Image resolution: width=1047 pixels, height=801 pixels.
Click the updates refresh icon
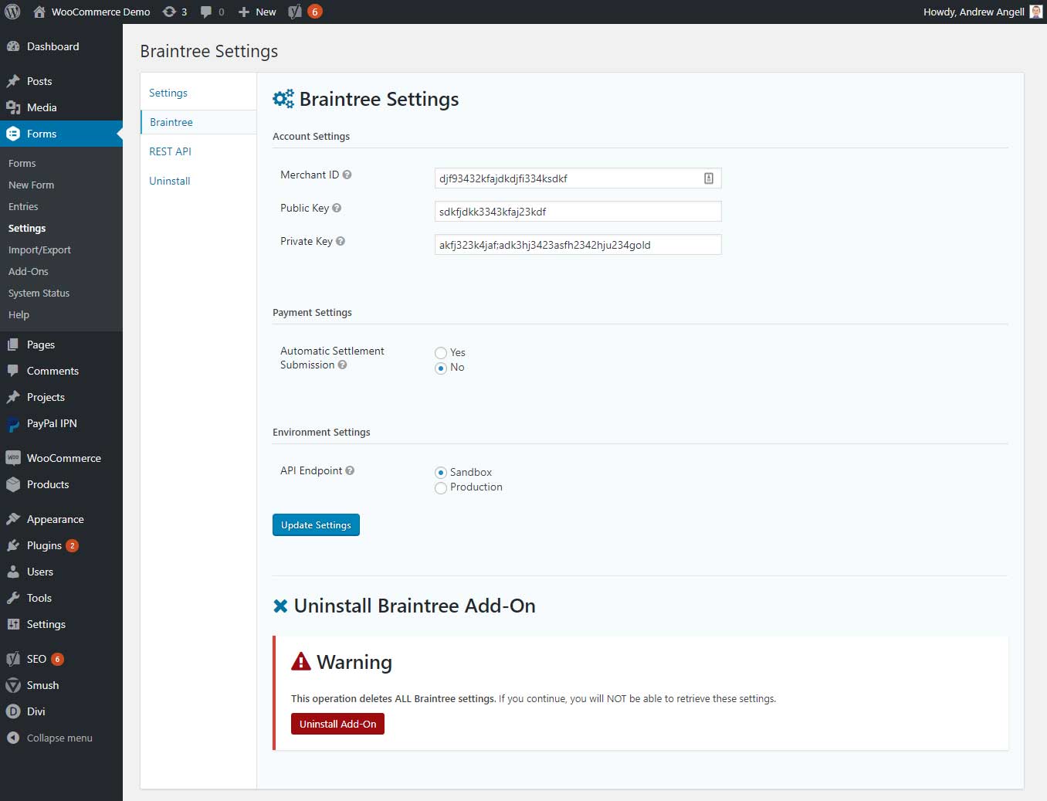point(169,12)
